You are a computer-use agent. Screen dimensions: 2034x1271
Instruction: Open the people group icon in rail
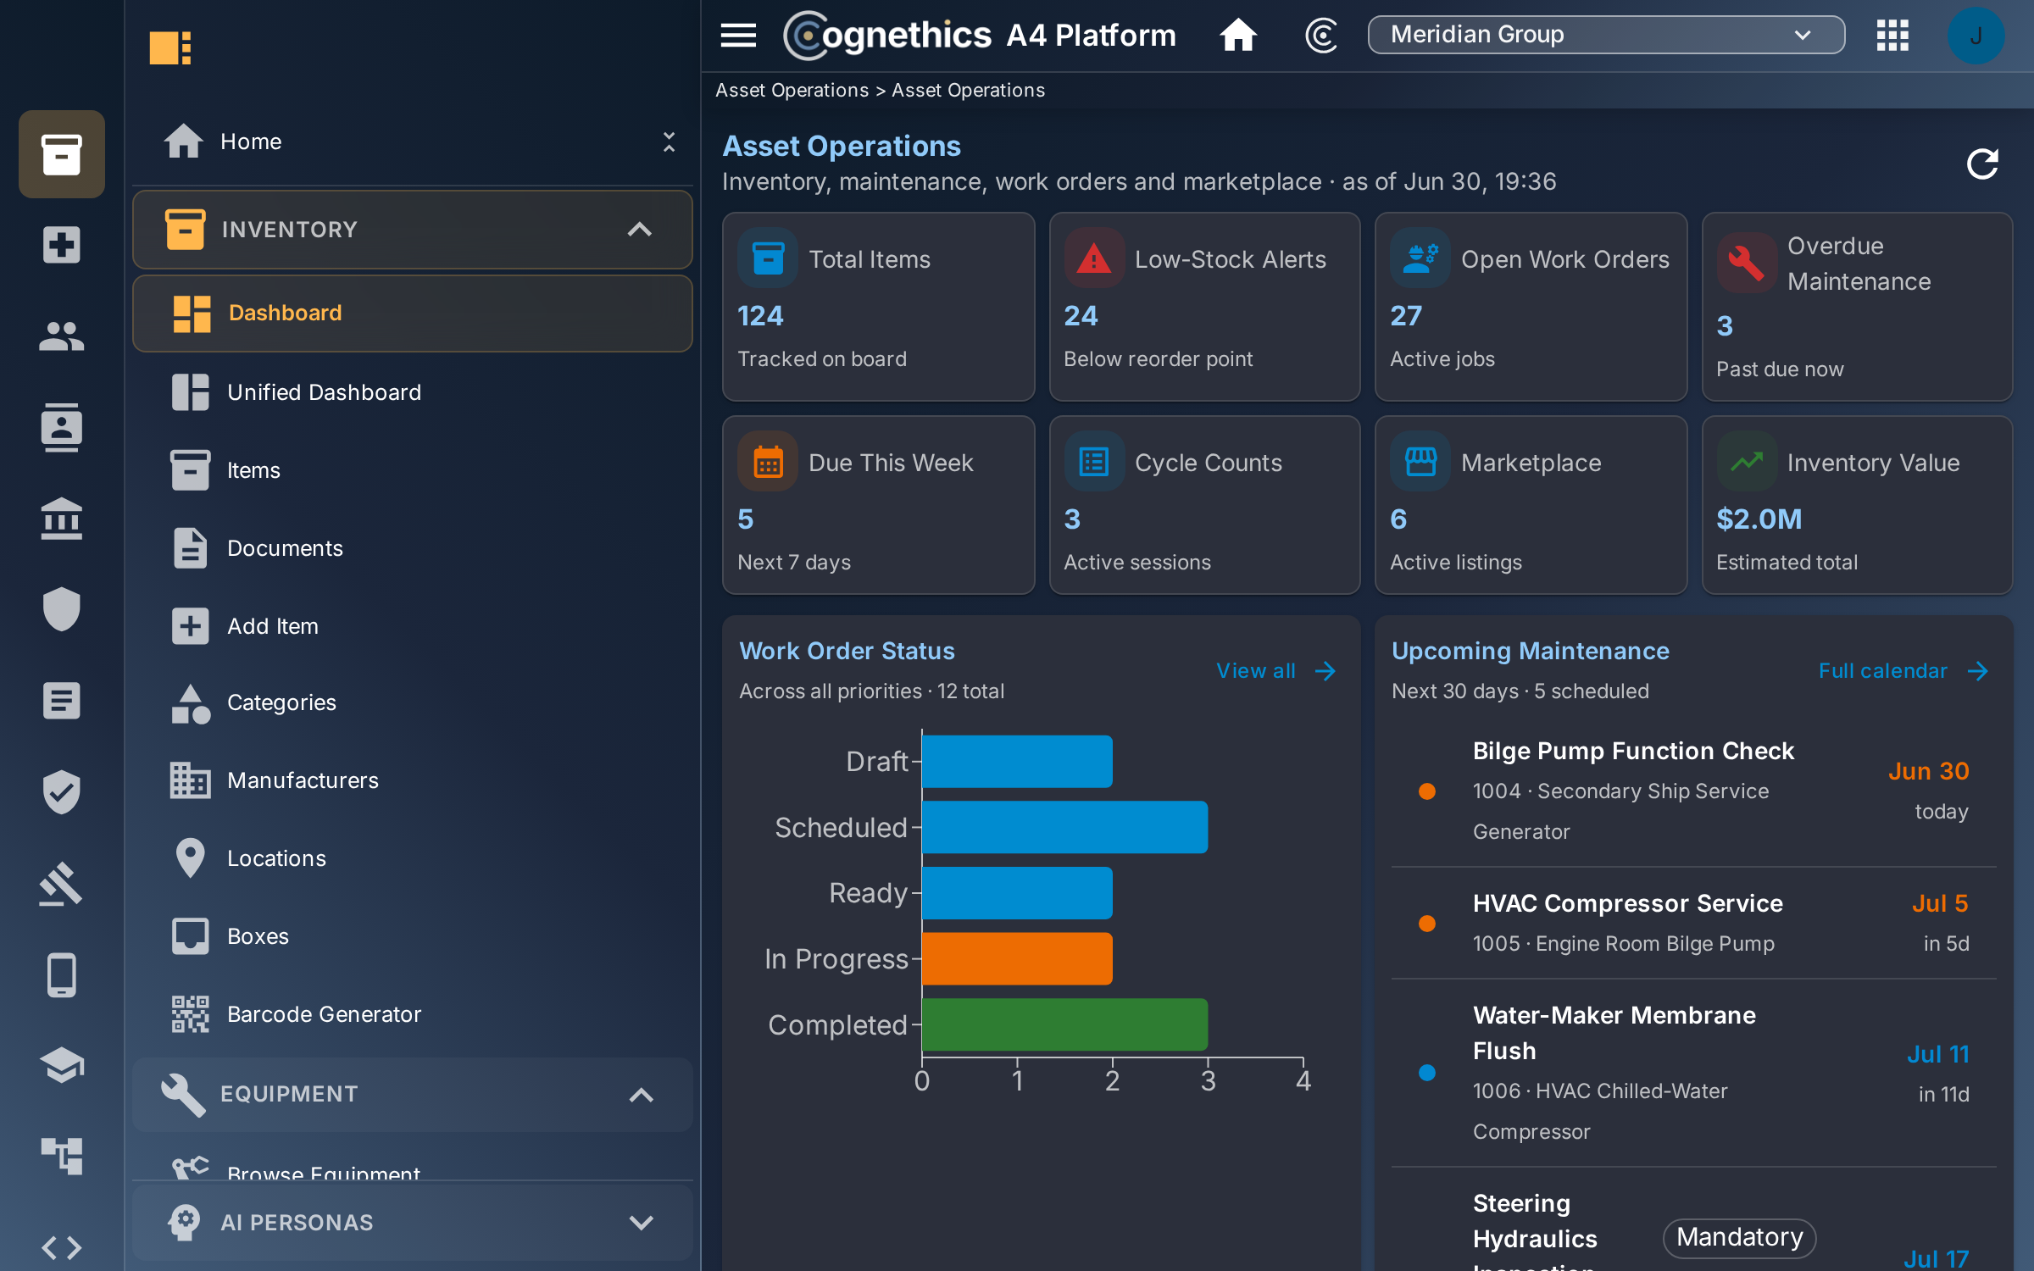pyautogui.click(x=62, y=336)
